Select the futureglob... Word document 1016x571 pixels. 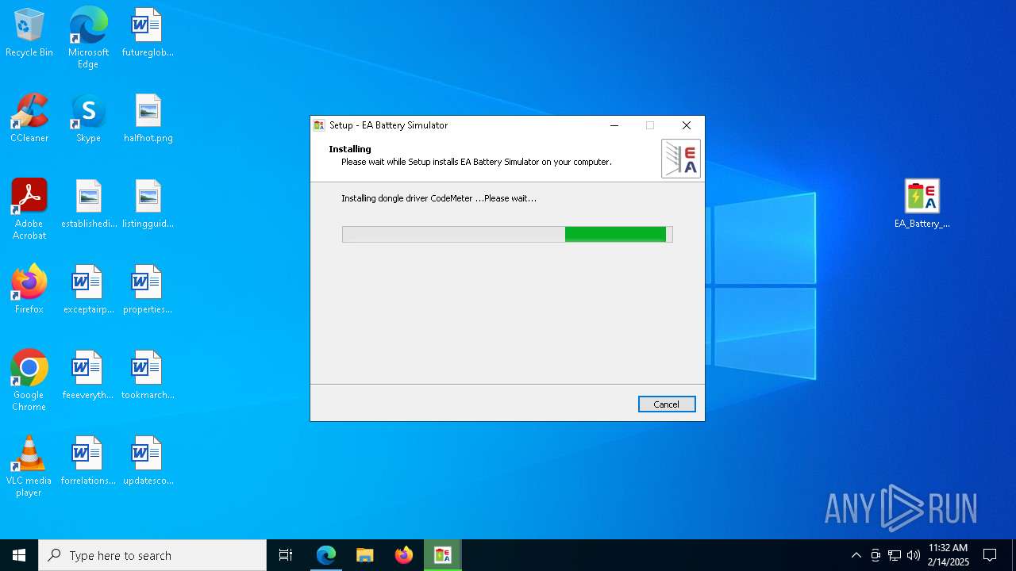[x=148, y=33]
